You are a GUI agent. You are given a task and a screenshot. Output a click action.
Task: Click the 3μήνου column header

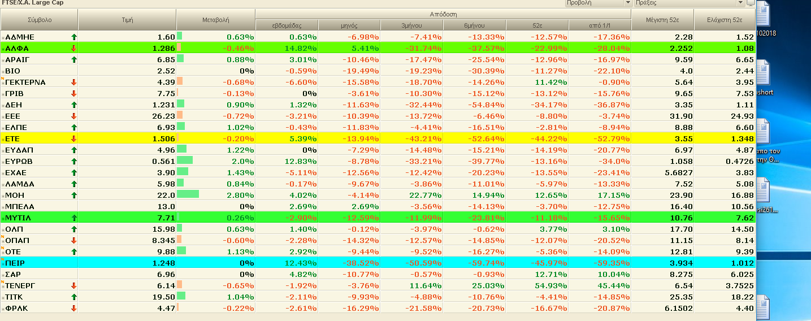pos(411,25)
